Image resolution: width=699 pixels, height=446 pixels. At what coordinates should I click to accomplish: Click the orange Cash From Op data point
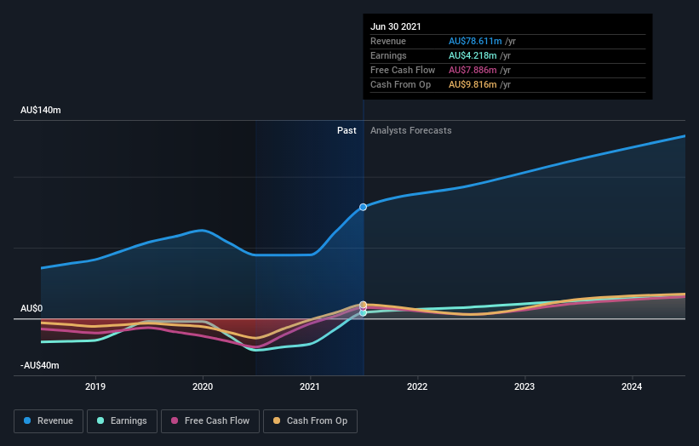click(364, 305)
